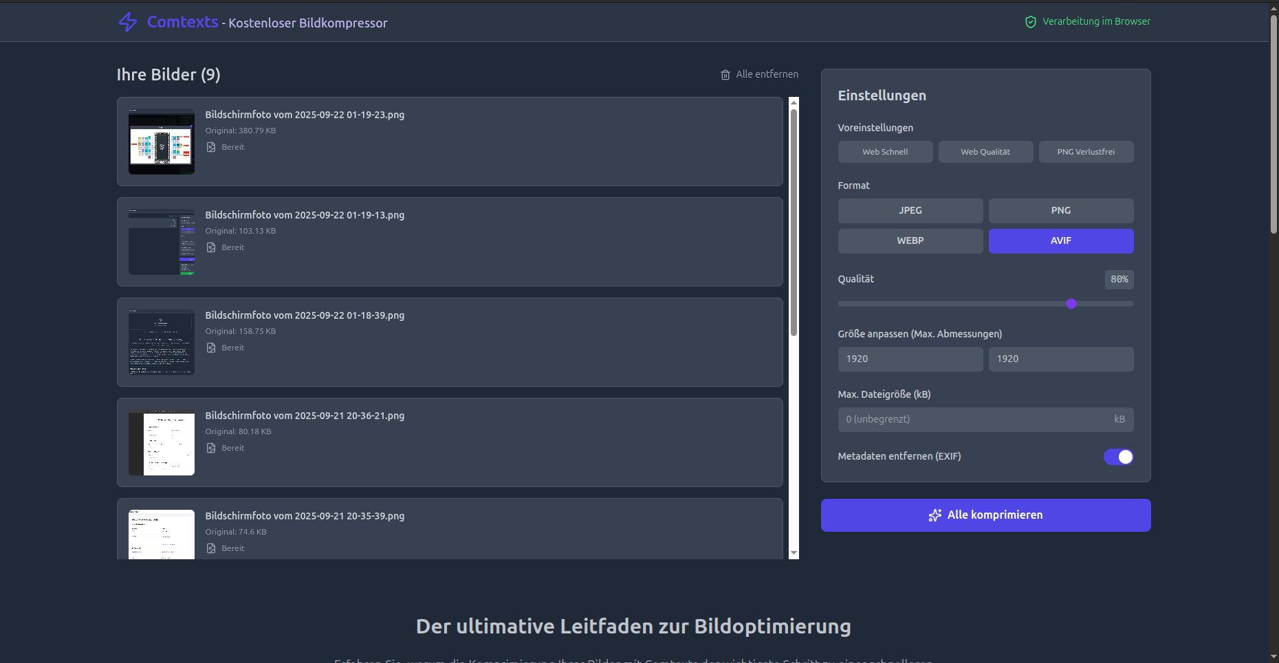1279x663 pixels.
Task: Click the Bereit file icon for Bildschirmfoto 01-18-39
Action: [x=210, y=348]
